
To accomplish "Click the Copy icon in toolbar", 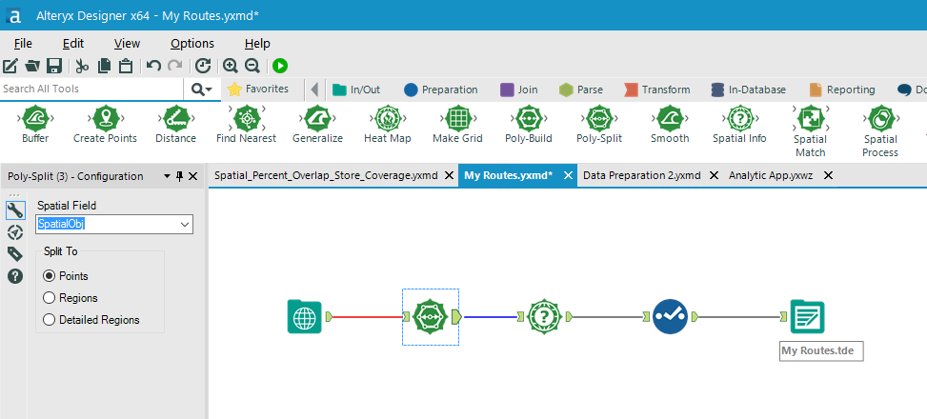I will pos(104,66).
